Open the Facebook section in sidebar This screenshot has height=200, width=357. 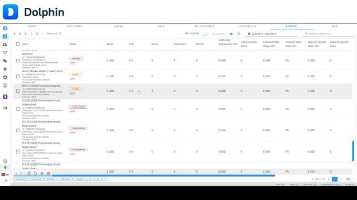pos(5,28)
